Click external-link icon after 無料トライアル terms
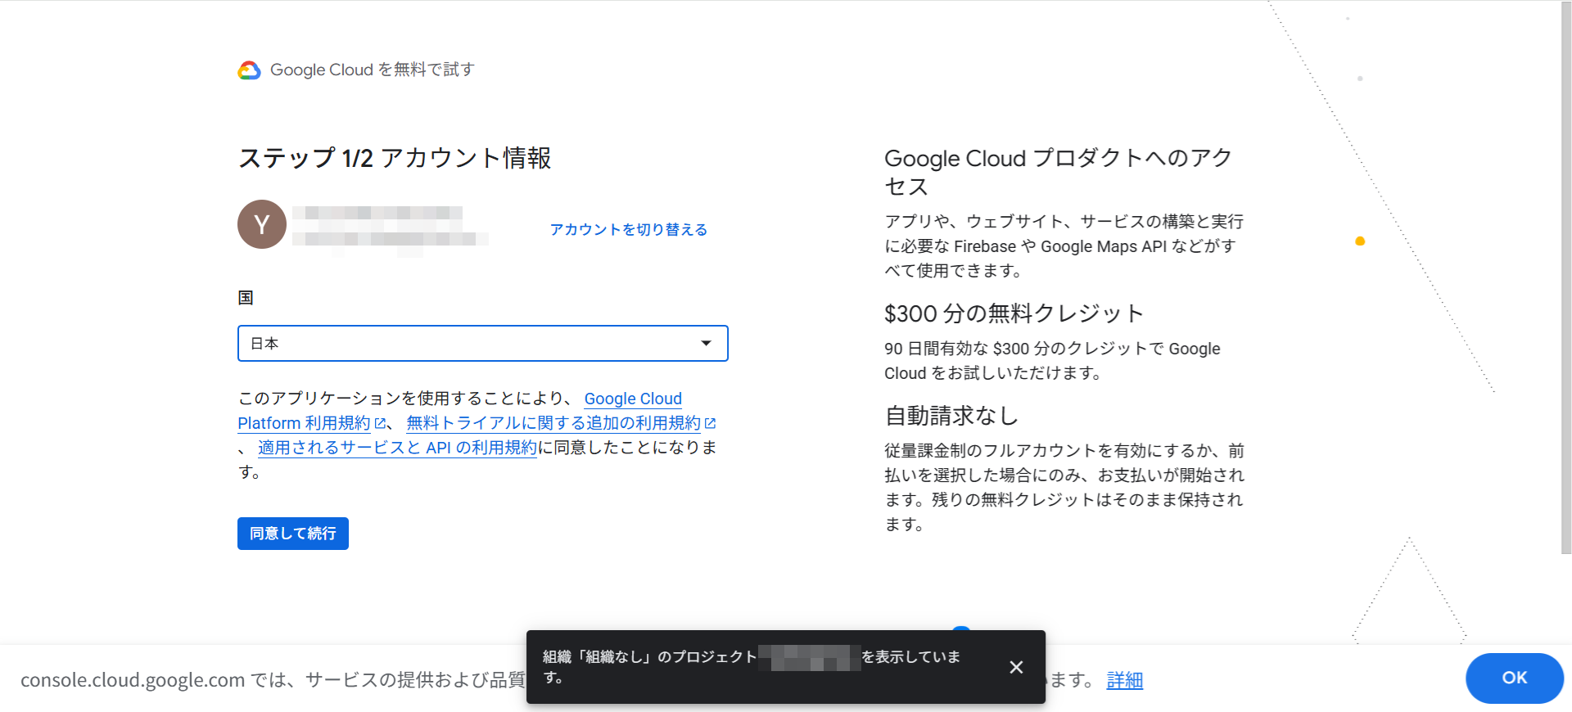 point(711,424)
